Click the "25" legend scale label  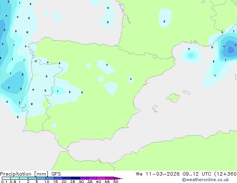pyautogui.click(x=73, y=182)
